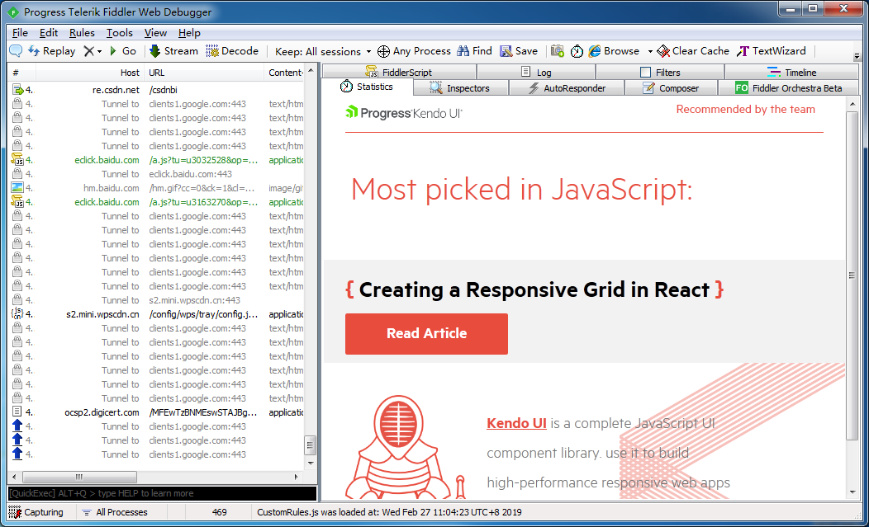Viewport: 869px width, 527px height.
Task: Click the QuickExec command input box
Action: coord(162,493)
